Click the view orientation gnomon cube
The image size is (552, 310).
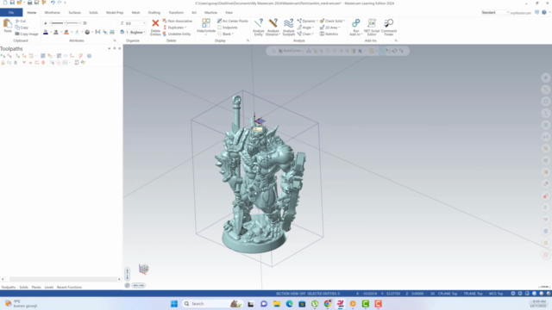point(144,269)
